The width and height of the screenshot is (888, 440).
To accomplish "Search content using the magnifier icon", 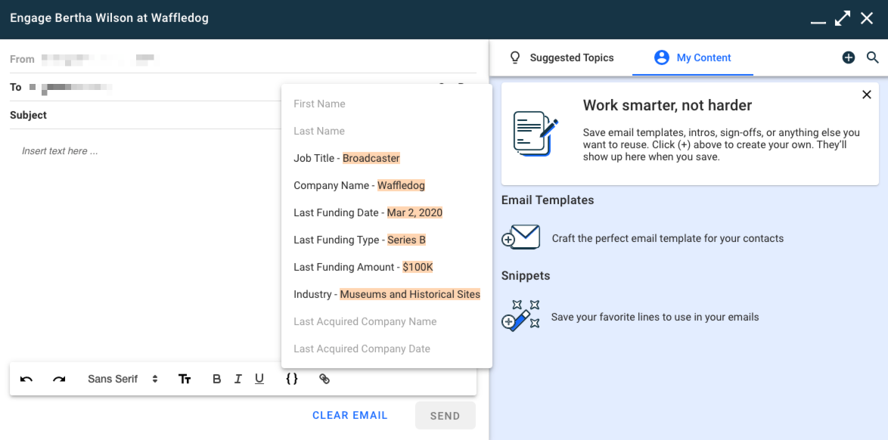I will (872, 57).
